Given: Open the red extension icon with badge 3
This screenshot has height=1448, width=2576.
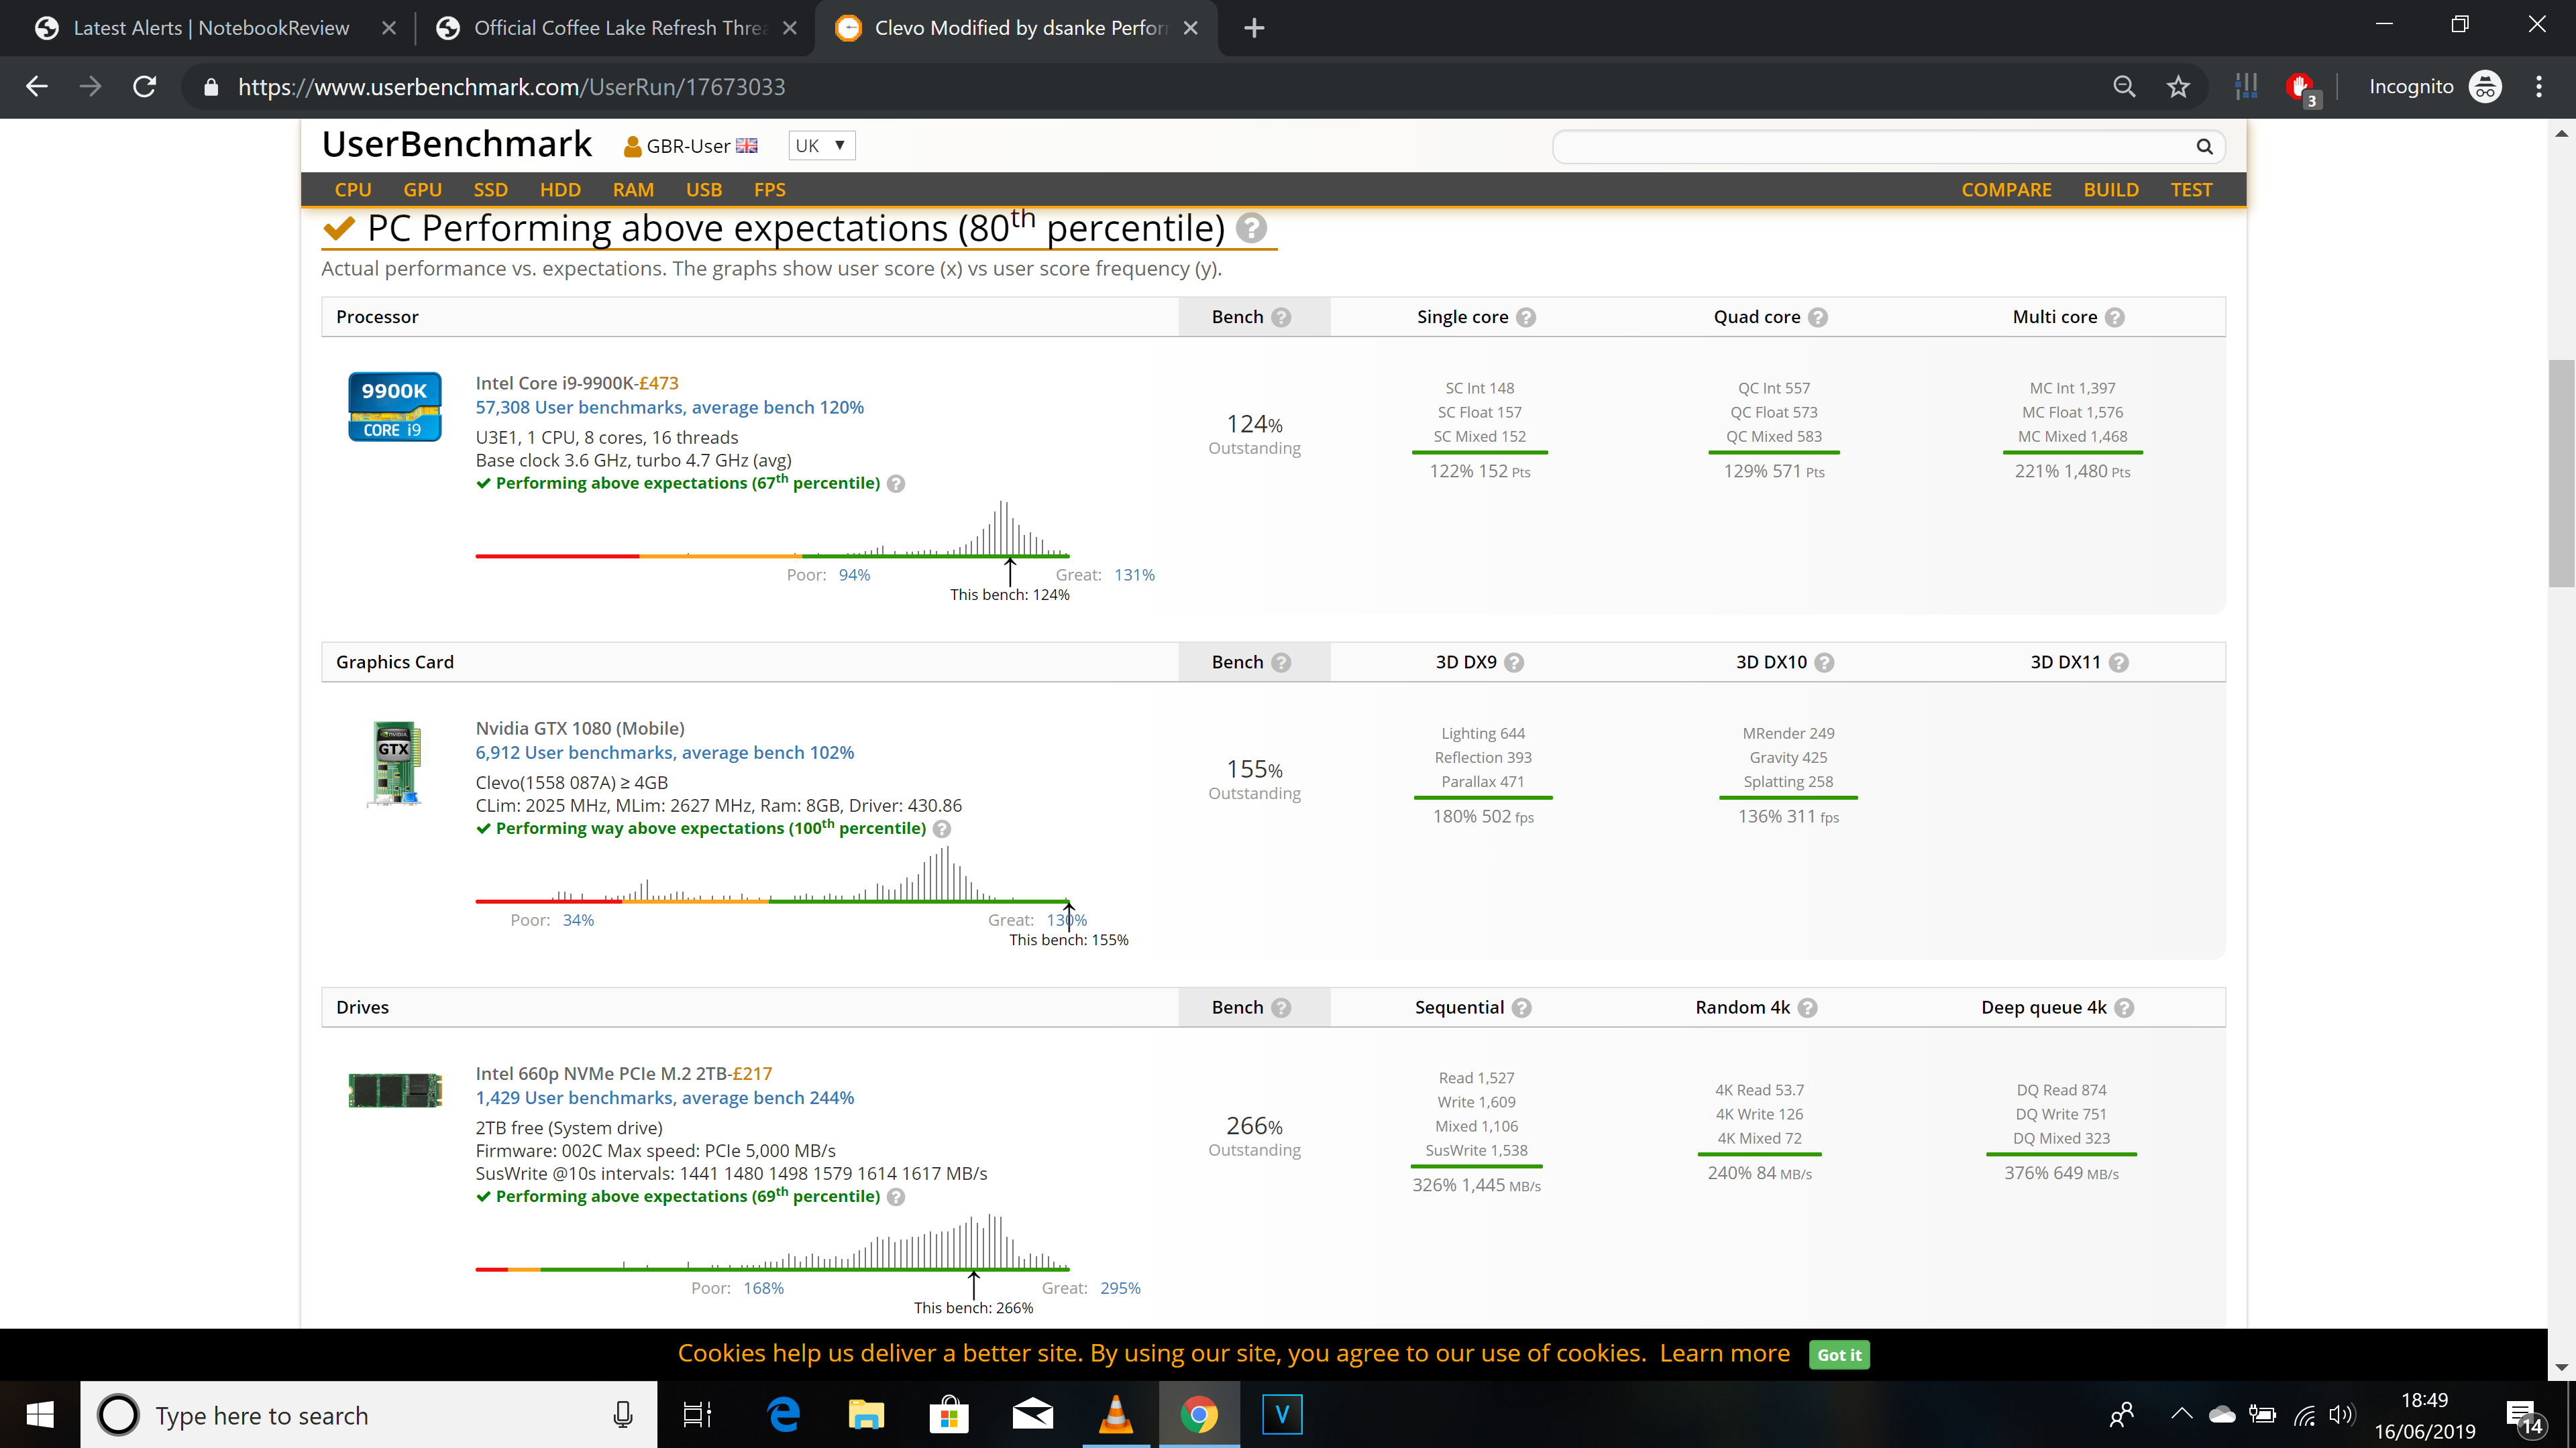Looking at the screenshot, I should click(2302, 89).
